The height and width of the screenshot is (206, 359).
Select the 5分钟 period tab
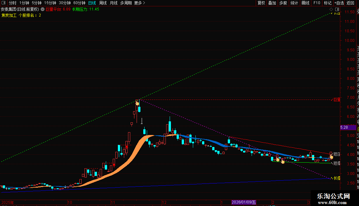click(x=37, y=3)
